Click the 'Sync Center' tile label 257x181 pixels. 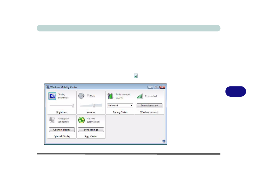click(x=91, y=136)
